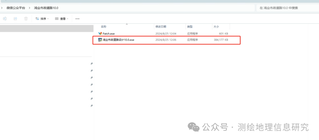The width and height of the screenshot is (319, 140).
Task: Click date 2024/8/25 12:04 of Patch.exe
Action: (x=166, y=34)
